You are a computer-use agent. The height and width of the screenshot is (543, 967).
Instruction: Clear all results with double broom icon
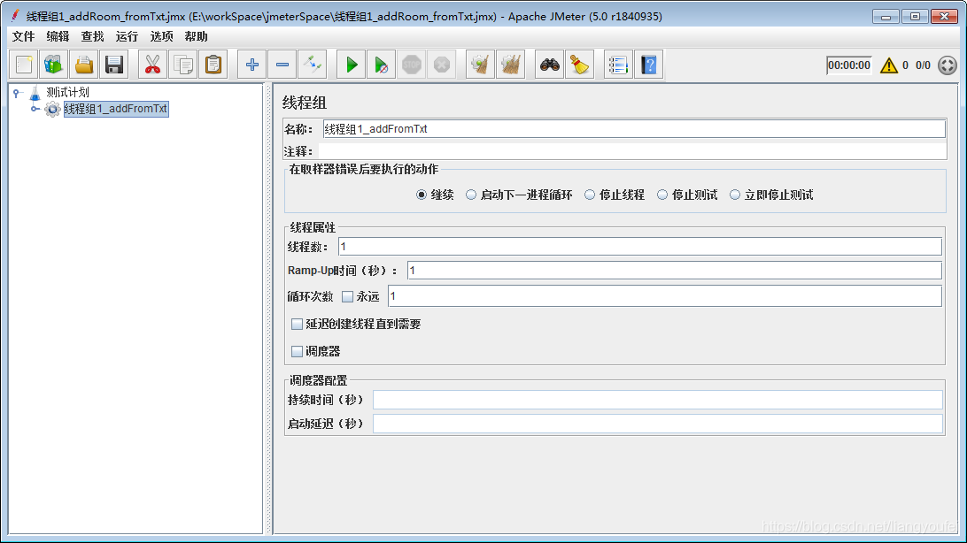(x=511, y=65)
